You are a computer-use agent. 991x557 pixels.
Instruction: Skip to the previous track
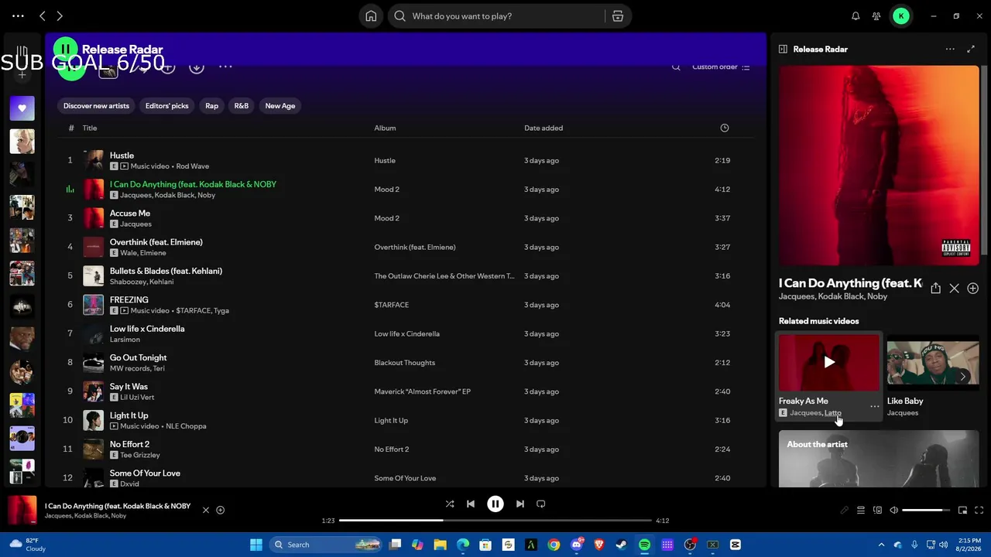click(x=471, y=504)
